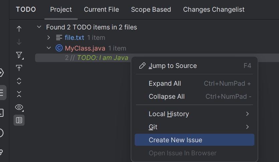Choose Create New Issue from menu
The height and width of the screenshot is (162, 279).
point(175,140)
